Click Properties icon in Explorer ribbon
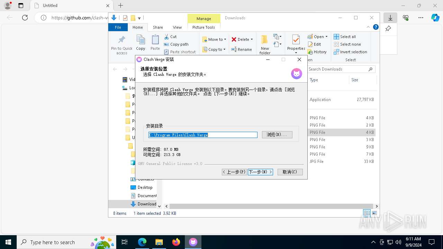Image resolution: width=443 pixels, height=249 pixels. click(296, 40)
